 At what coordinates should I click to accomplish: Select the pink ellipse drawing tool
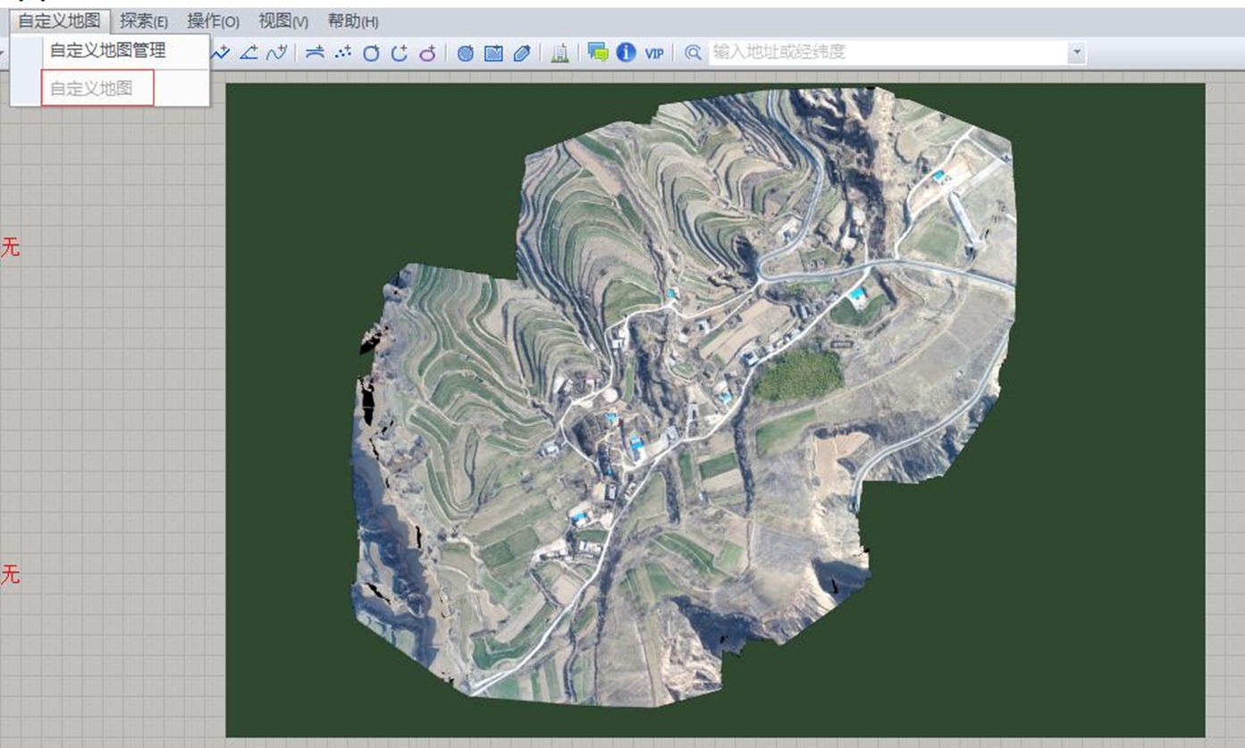(x=428, y=53)
